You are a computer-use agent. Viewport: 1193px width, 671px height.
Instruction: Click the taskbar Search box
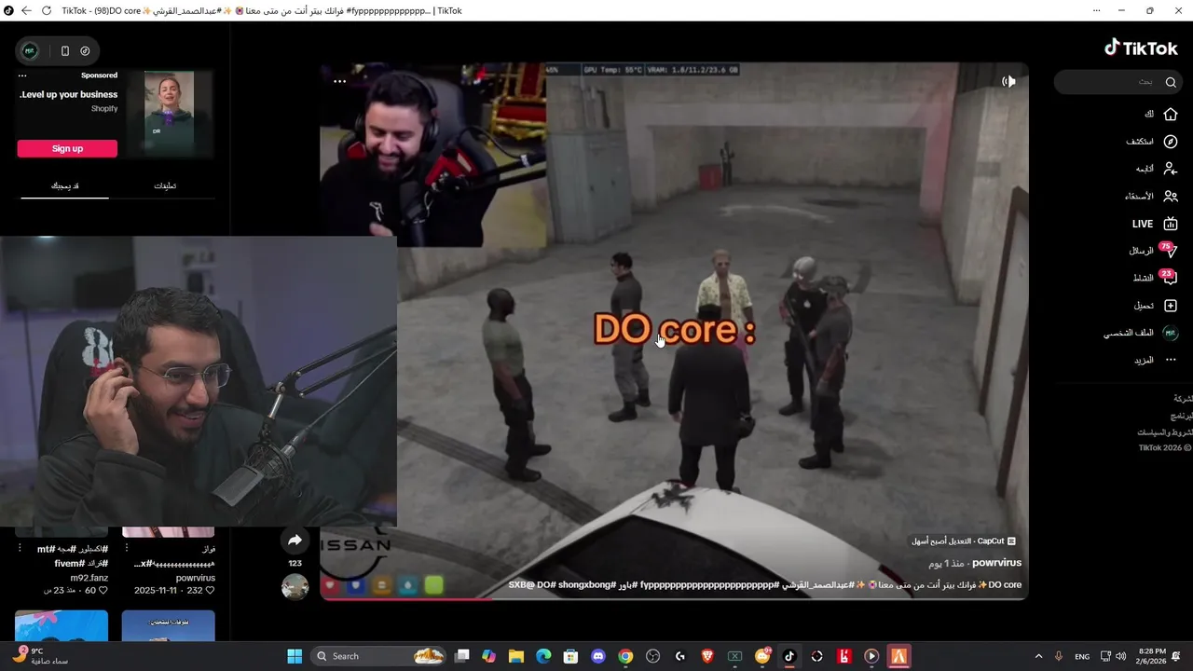(380, 656)
